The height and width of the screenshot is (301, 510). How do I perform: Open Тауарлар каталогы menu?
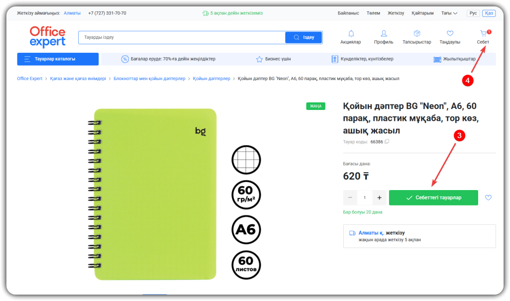[58, 59]
